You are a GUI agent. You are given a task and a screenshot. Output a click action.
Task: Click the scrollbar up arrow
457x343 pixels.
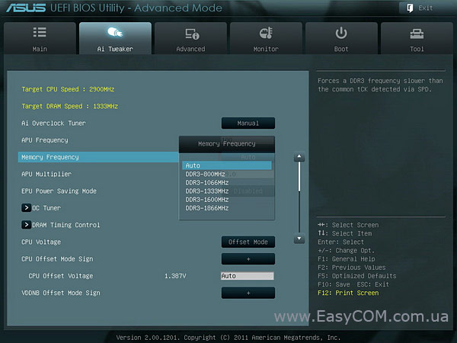click(x=299, y=157)
